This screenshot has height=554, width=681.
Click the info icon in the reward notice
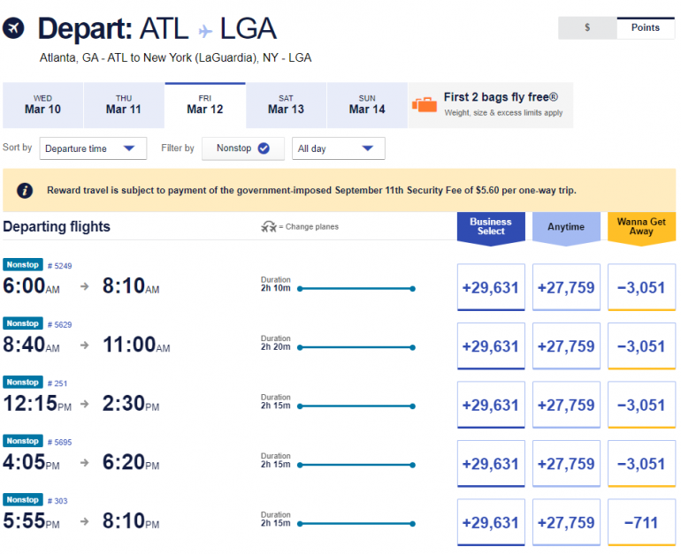click(26, 190)
